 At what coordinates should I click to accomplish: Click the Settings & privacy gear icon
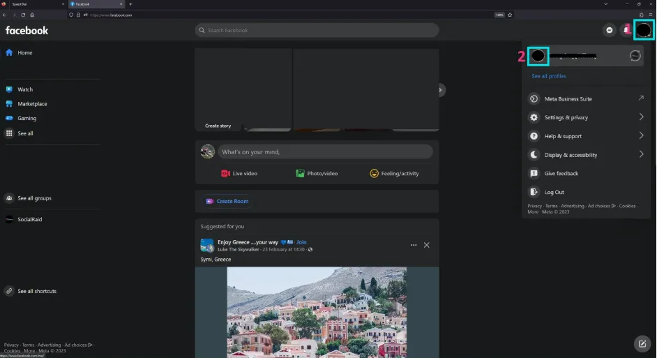[x=534, y=117]
